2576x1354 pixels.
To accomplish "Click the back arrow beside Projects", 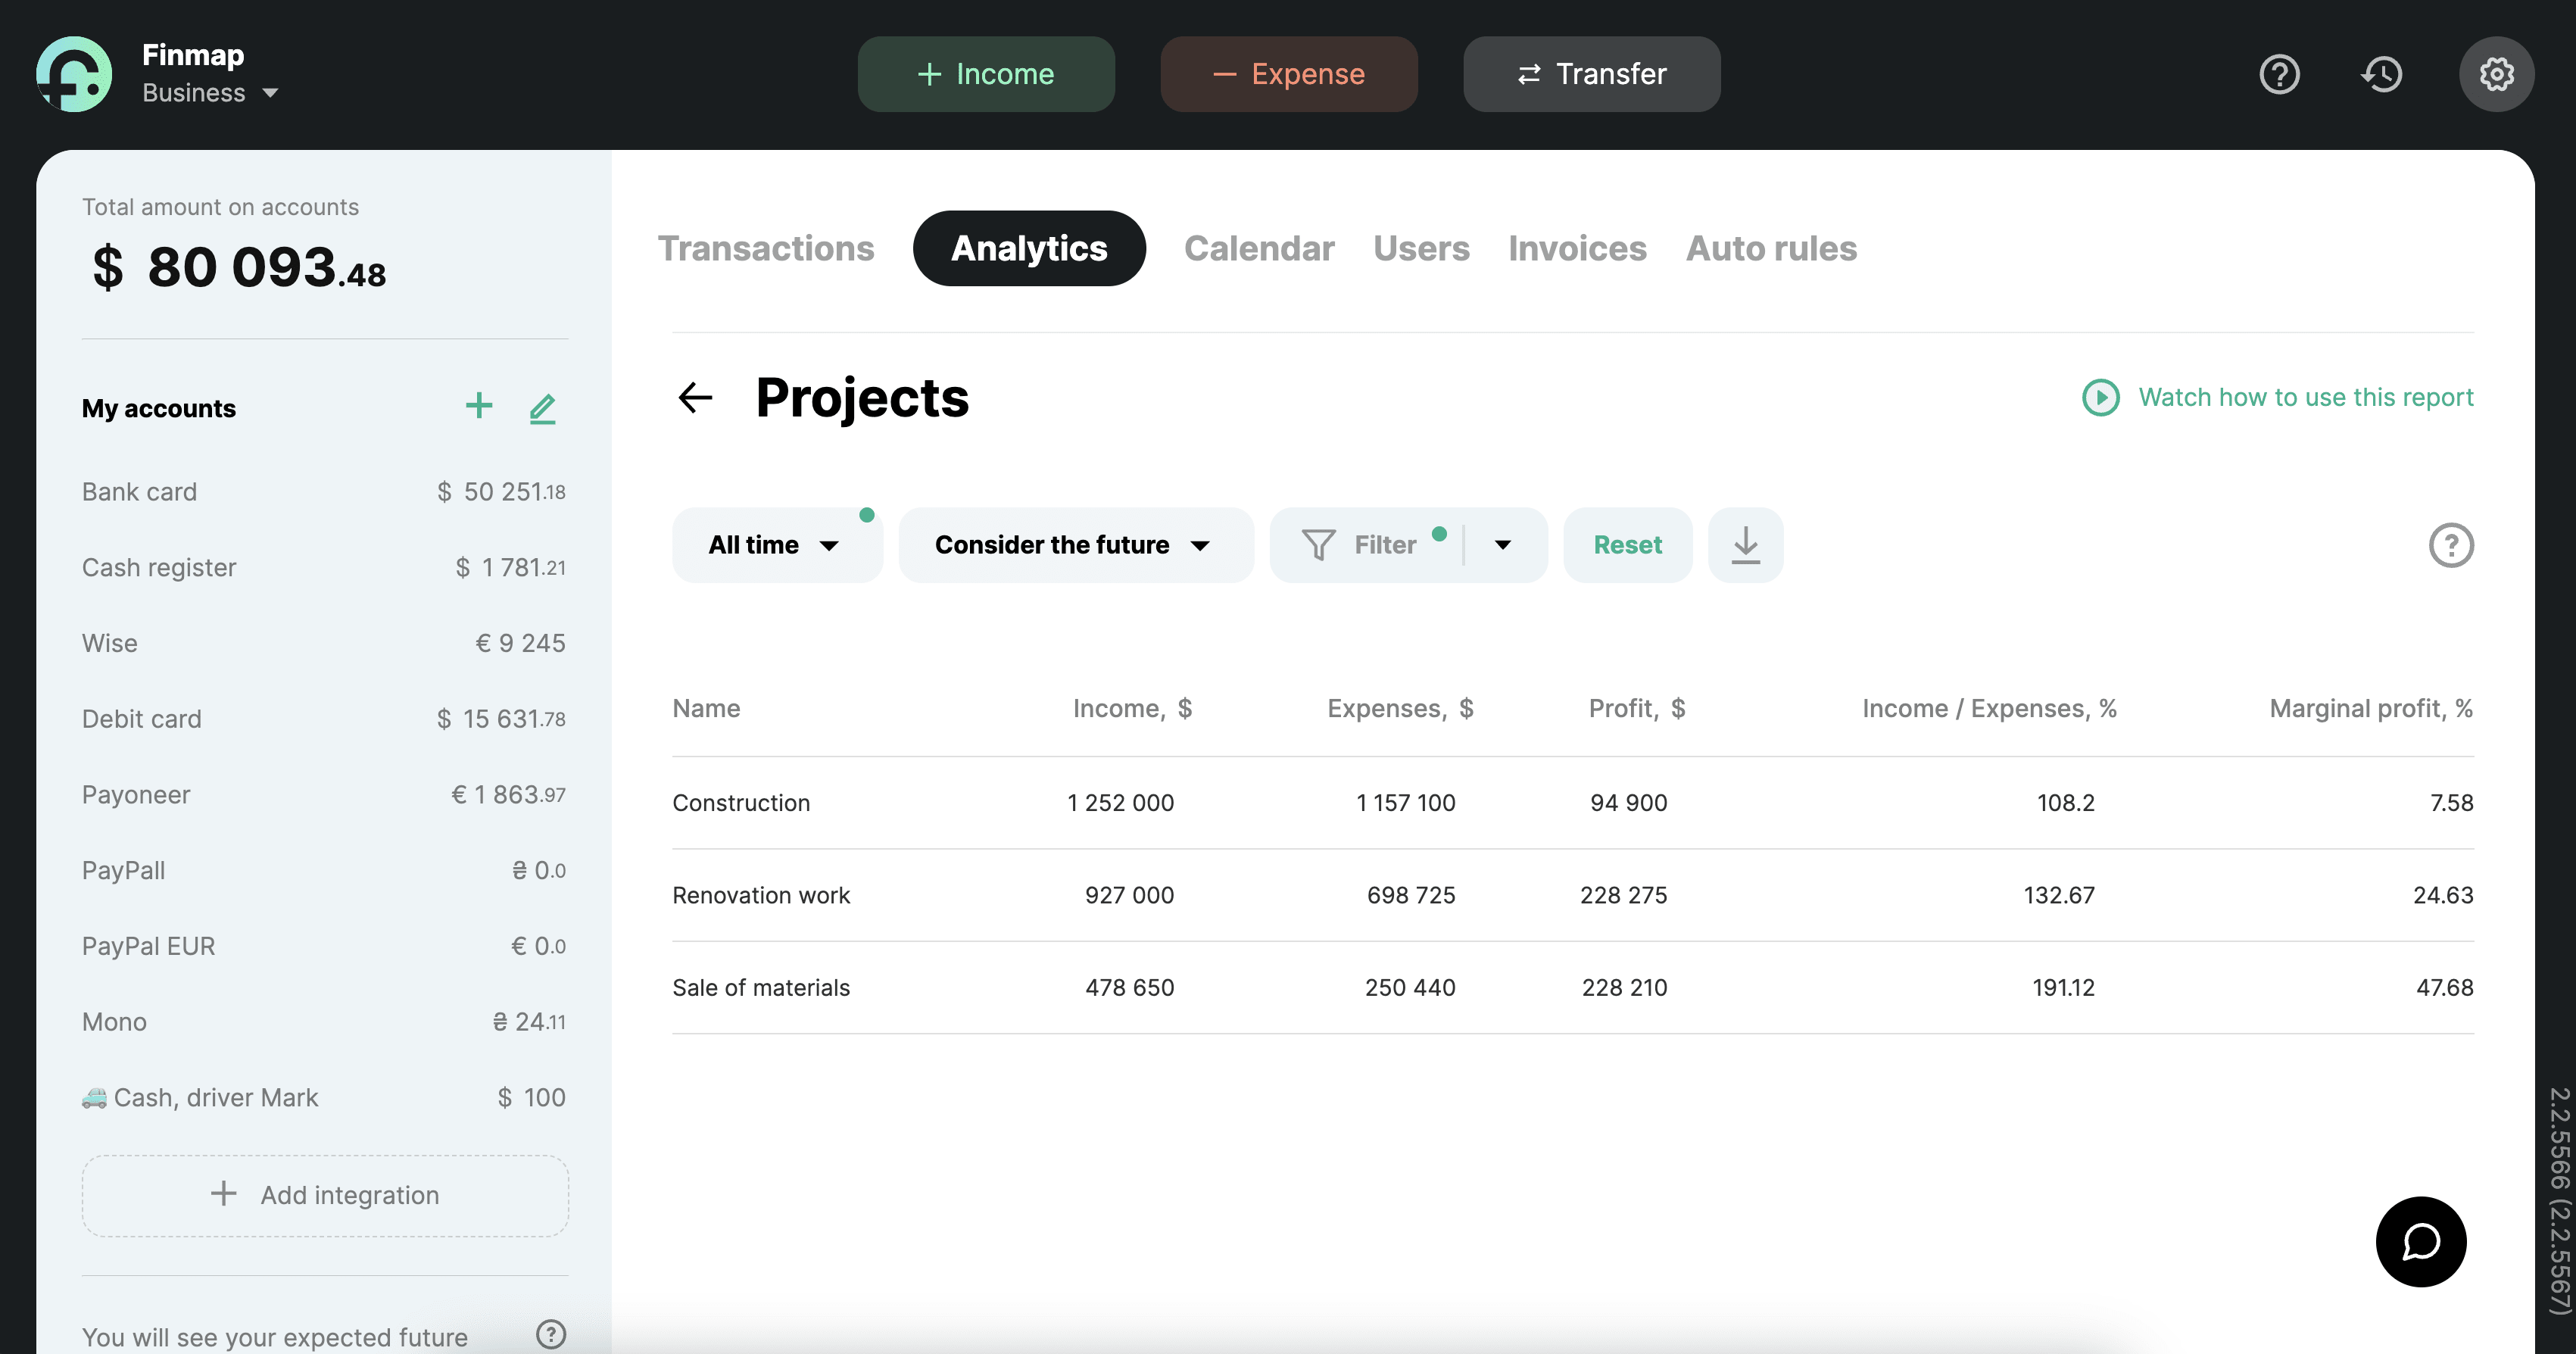I will click(x=695, y=397).
